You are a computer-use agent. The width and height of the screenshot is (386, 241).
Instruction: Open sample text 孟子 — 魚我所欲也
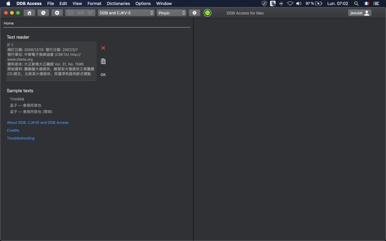click(x=26, y=105)
